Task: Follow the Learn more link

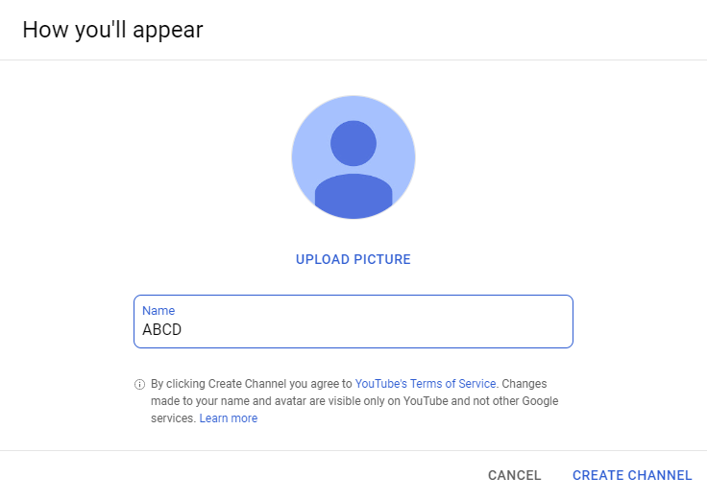Action: pos(229,418)
